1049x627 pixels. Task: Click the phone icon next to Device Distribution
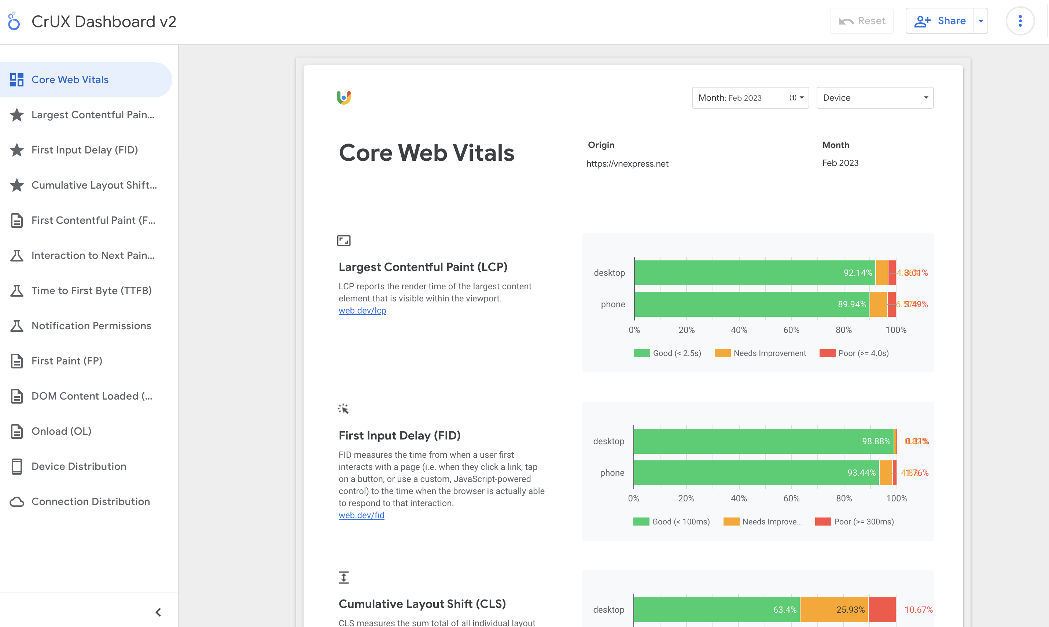17,467
